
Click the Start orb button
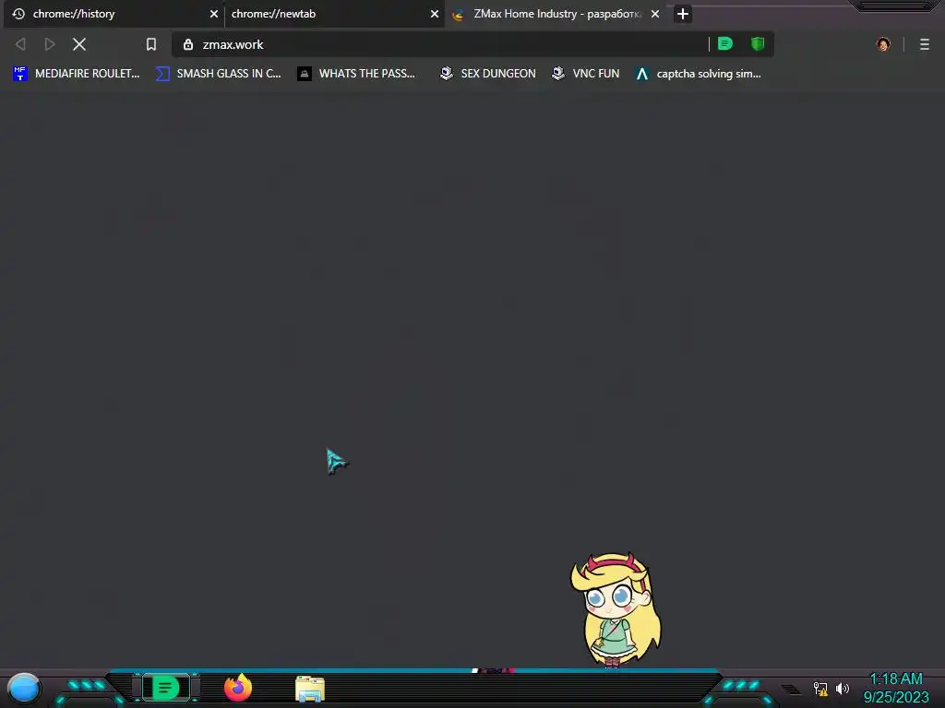point(24,689)
